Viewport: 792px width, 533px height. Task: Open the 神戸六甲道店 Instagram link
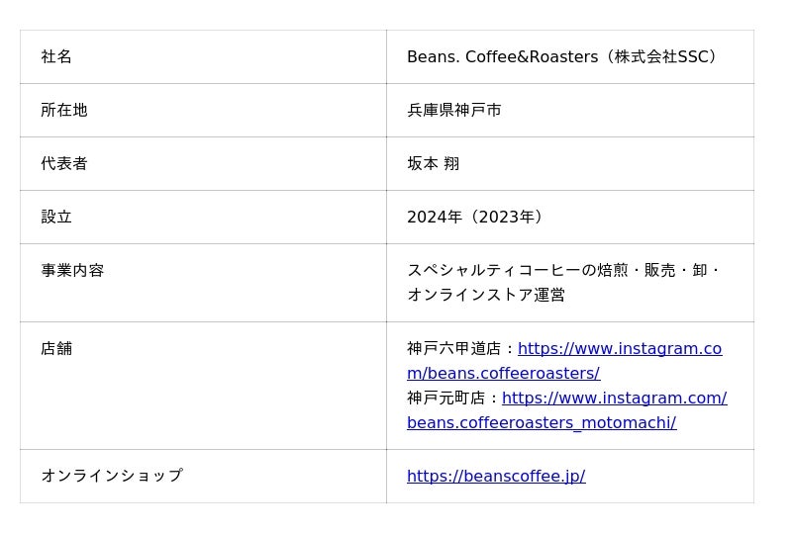(620, 349)
